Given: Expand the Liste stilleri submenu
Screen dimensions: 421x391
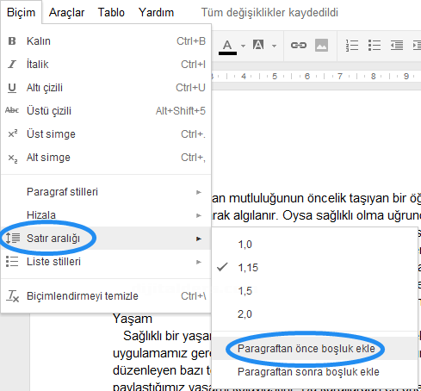Looking at the screenshot, I should pos(106,262).
